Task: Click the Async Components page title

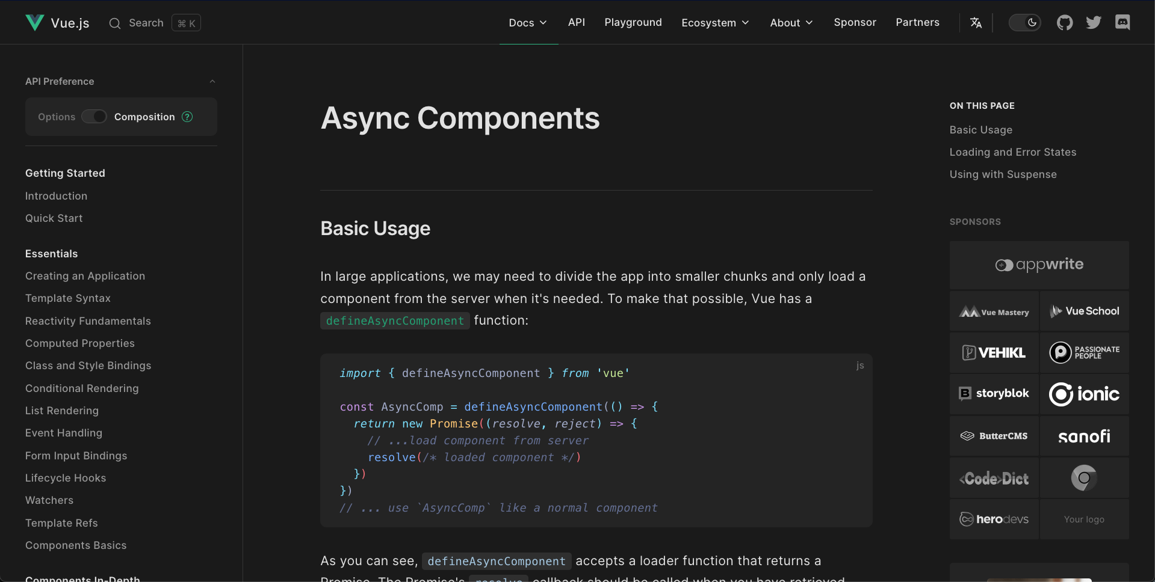Action: [x=460, y=118]
